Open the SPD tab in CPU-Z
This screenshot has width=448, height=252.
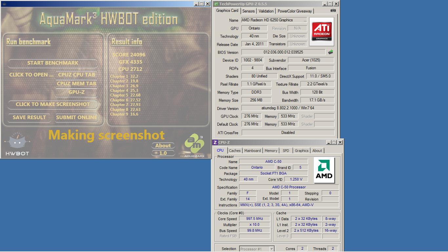point(286,151)
